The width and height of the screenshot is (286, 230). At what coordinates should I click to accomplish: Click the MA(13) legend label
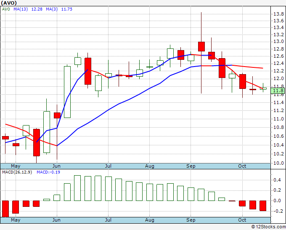[21, 9]
